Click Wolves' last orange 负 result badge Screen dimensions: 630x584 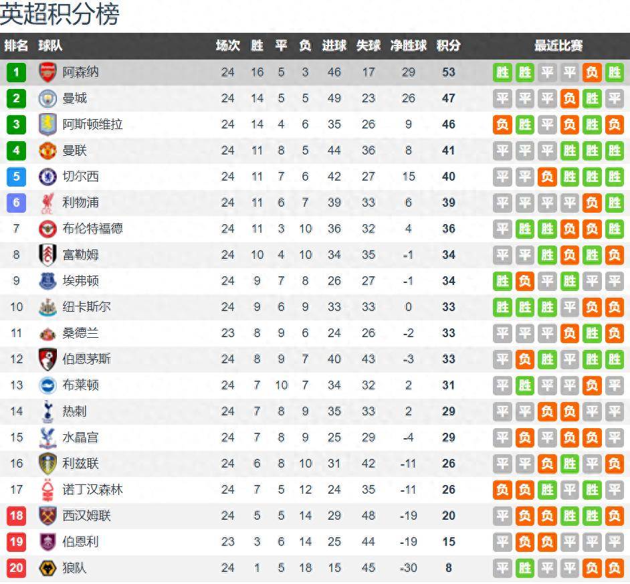pyautogui.click(x=614, y=568)
